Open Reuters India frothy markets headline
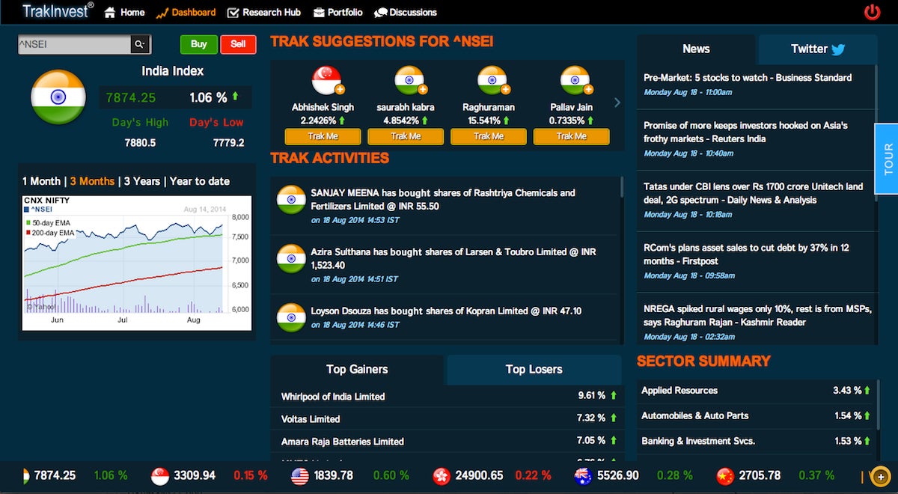Screen dimensions: 898x494 tap(746, 132)
